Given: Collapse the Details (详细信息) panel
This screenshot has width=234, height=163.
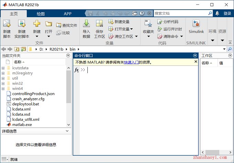Looking at the screenshot, I should point(67,131).
